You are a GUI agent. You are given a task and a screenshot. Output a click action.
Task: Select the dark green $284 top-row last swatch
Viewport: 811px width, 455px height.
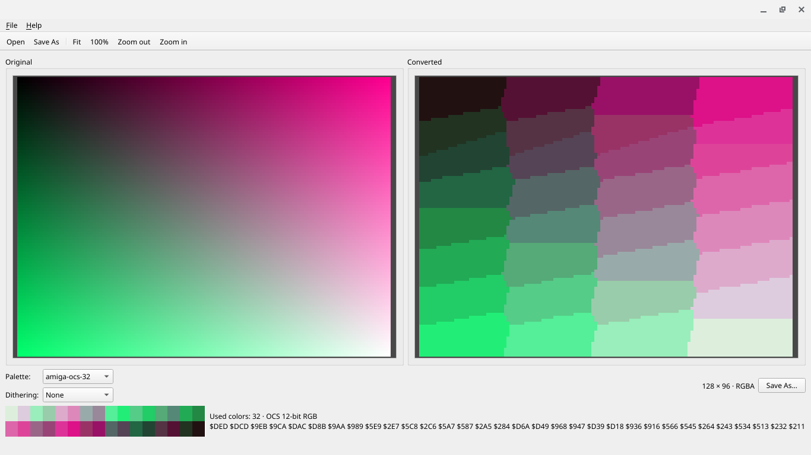[198, 414]
